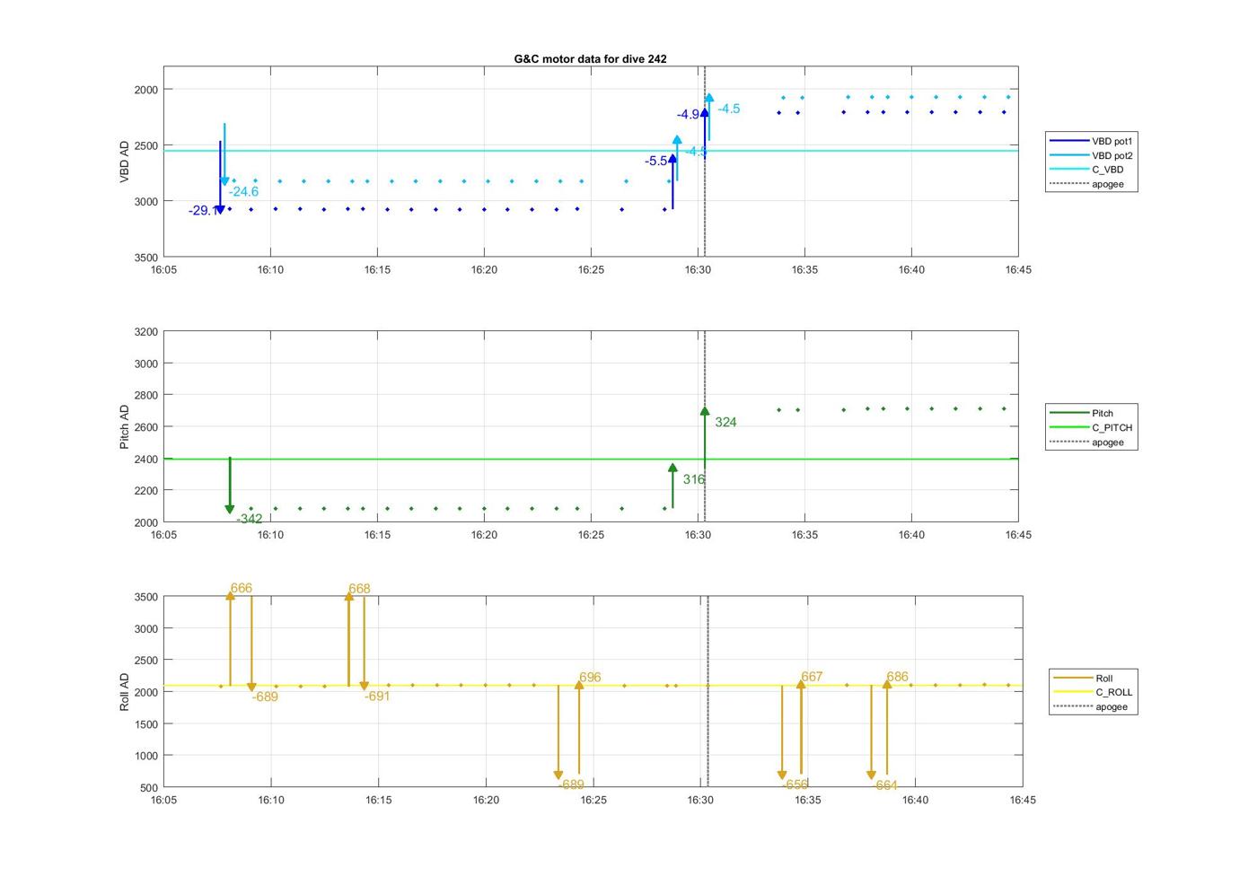Click the '1000' tick on the Roll plot

pyautogui.click(x=146, y=756)
